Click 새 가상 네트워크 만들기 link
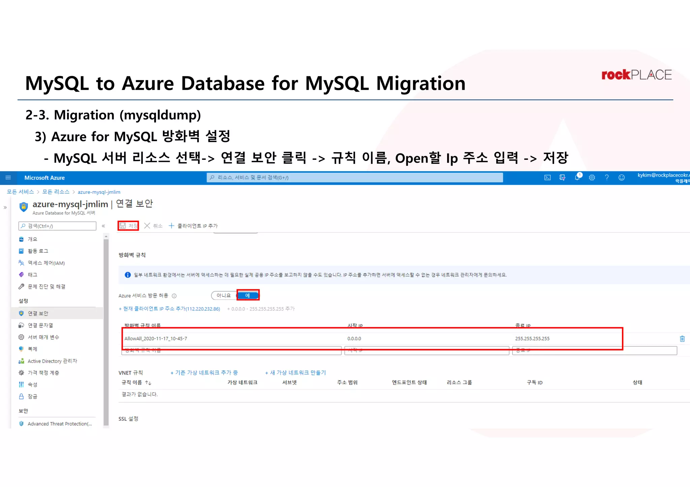The height and width of the screenshot is (487, 690). point(295,373)
